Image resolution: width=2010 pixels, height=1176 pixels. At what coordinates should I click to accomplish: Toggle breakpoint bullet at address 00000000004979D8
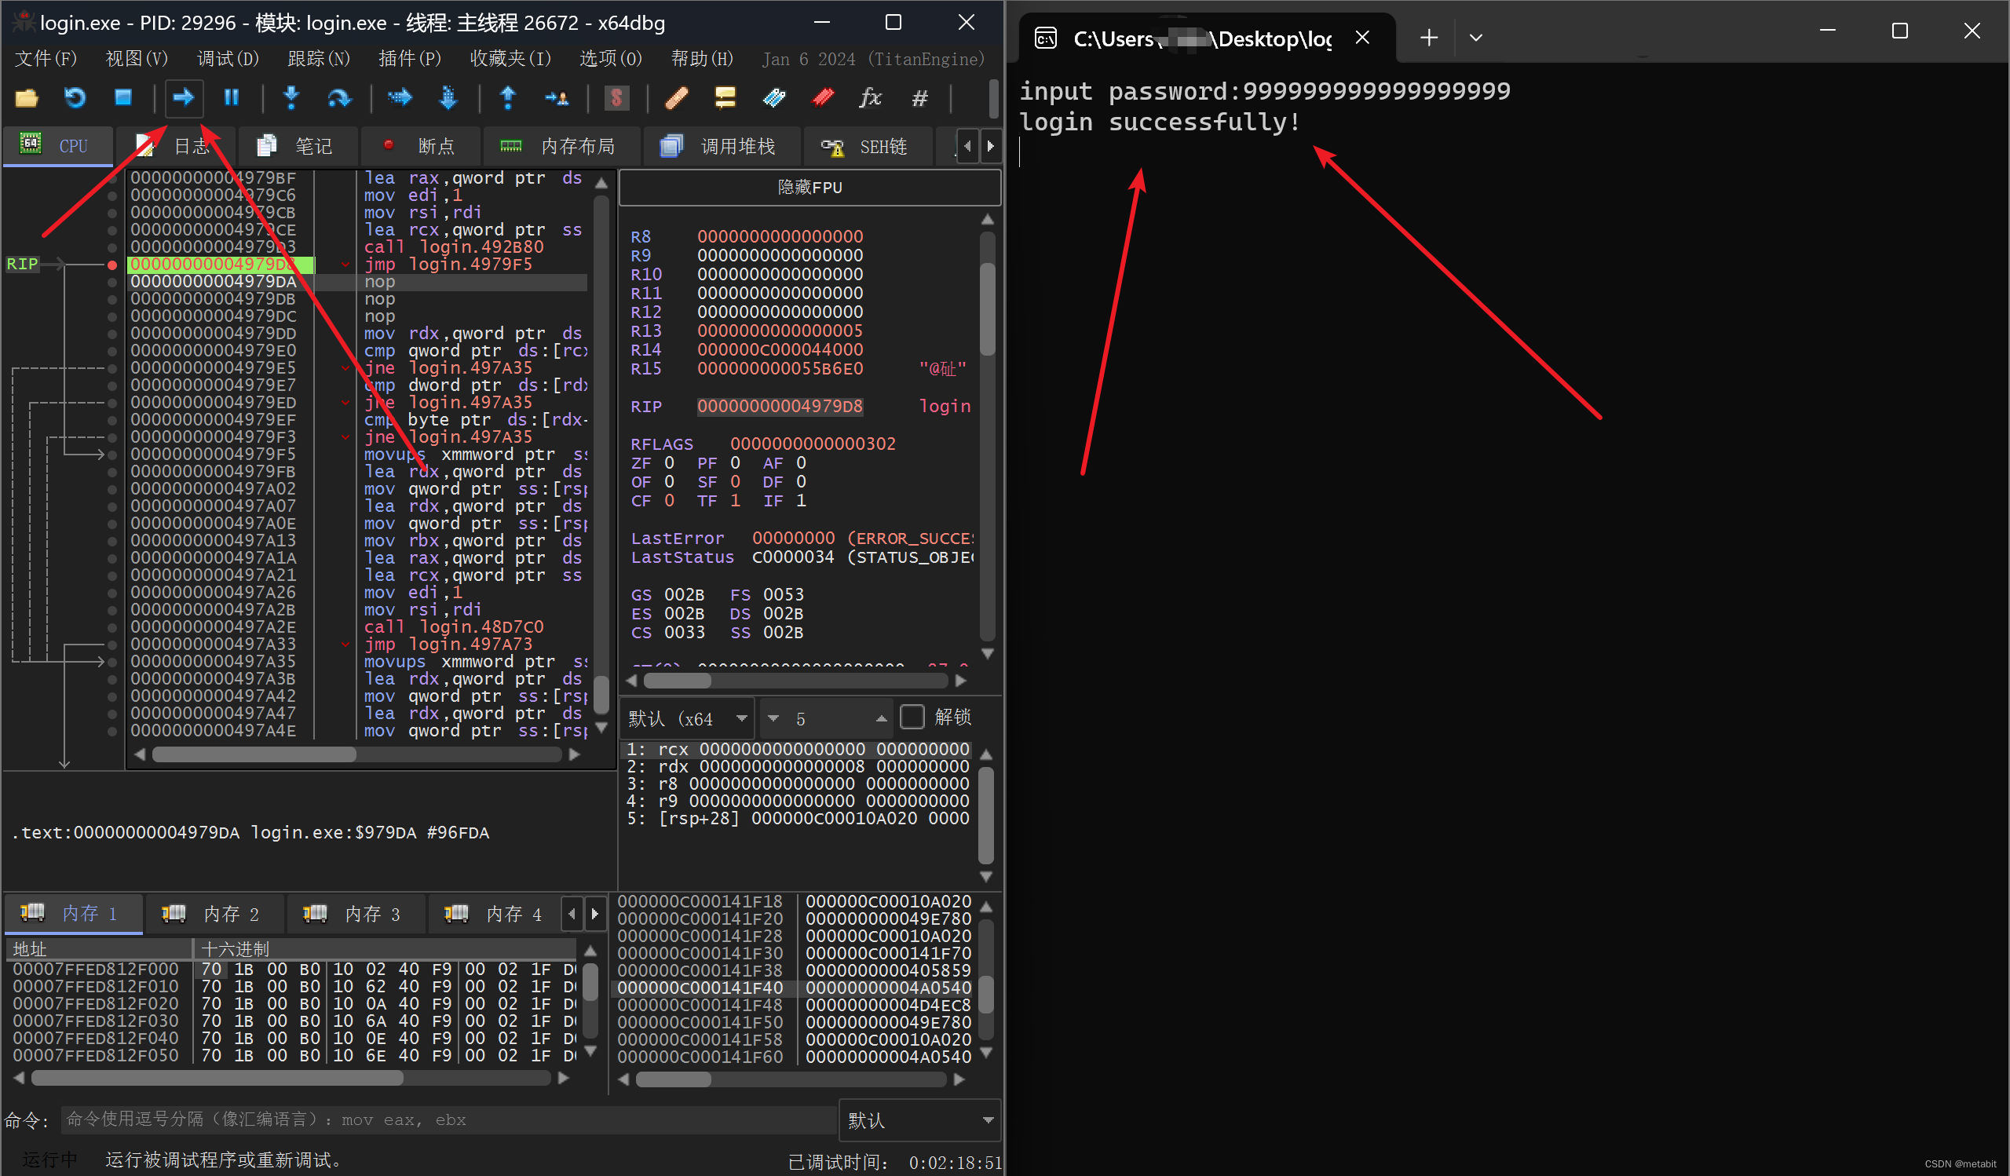click(112, 265)
